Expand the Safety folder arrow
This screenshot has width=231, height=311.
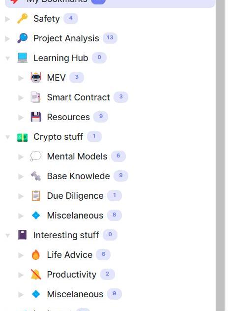[x=7, y=19]
